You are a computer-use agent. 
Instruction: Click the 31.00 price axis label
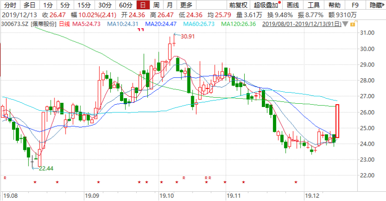tap(367, 33)
